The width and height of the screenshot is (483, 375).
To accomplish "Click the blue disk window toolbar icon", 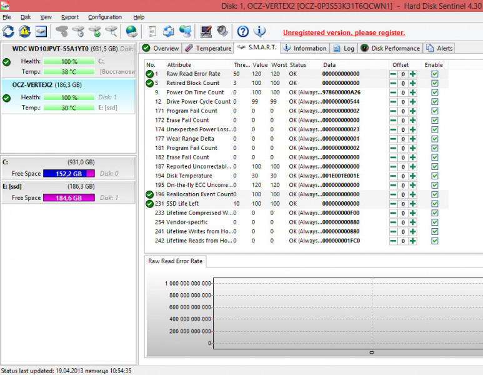I will point(41,31).
